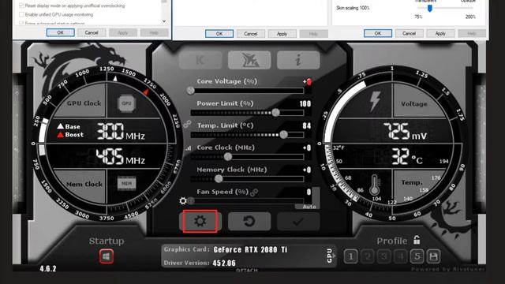Click the 4.6.2 version number
Image resolution: width=505 pixels, height=284 pixels.
pos(48,268)
